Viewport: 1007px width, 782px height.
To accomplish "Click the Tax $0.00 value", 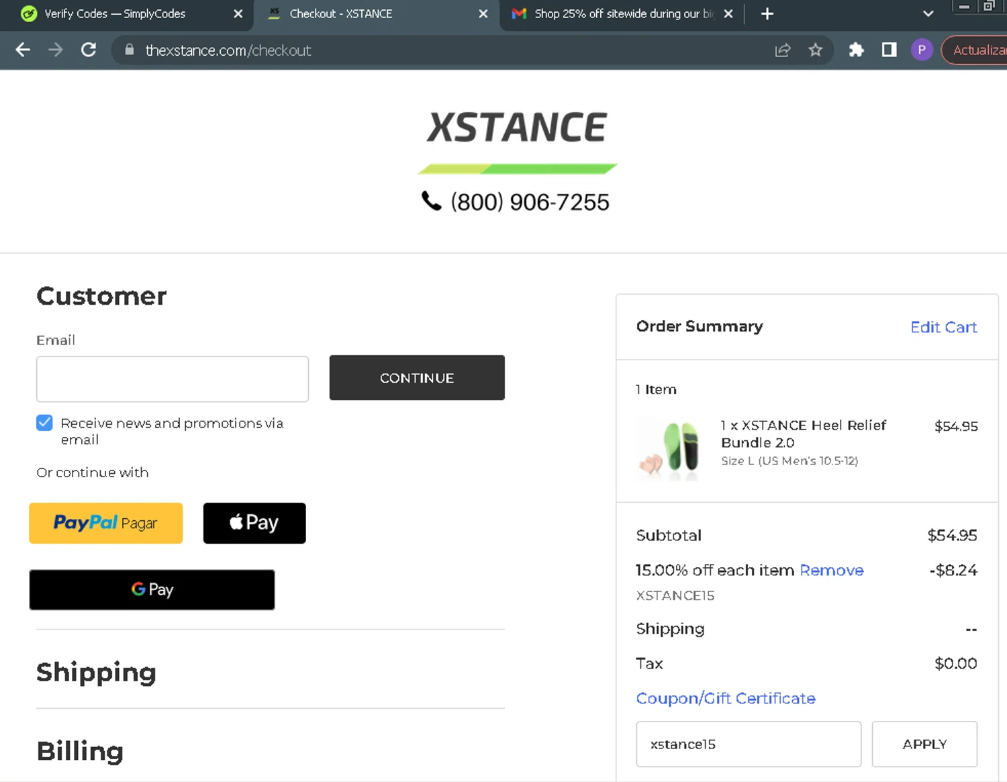I will tap(956, 664).
